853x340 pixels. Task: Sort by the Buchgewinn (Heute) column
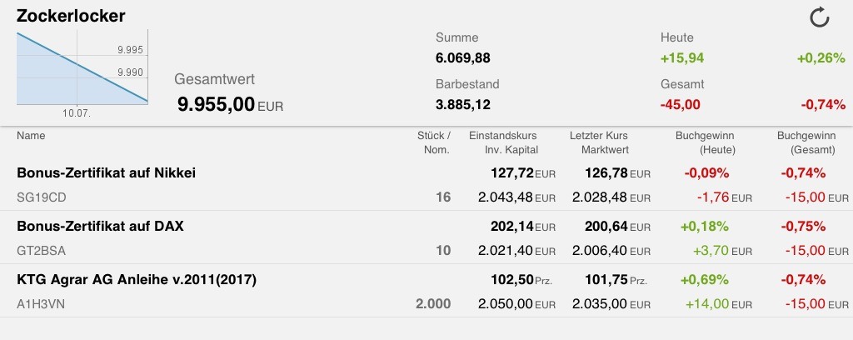tap(705, 142)
